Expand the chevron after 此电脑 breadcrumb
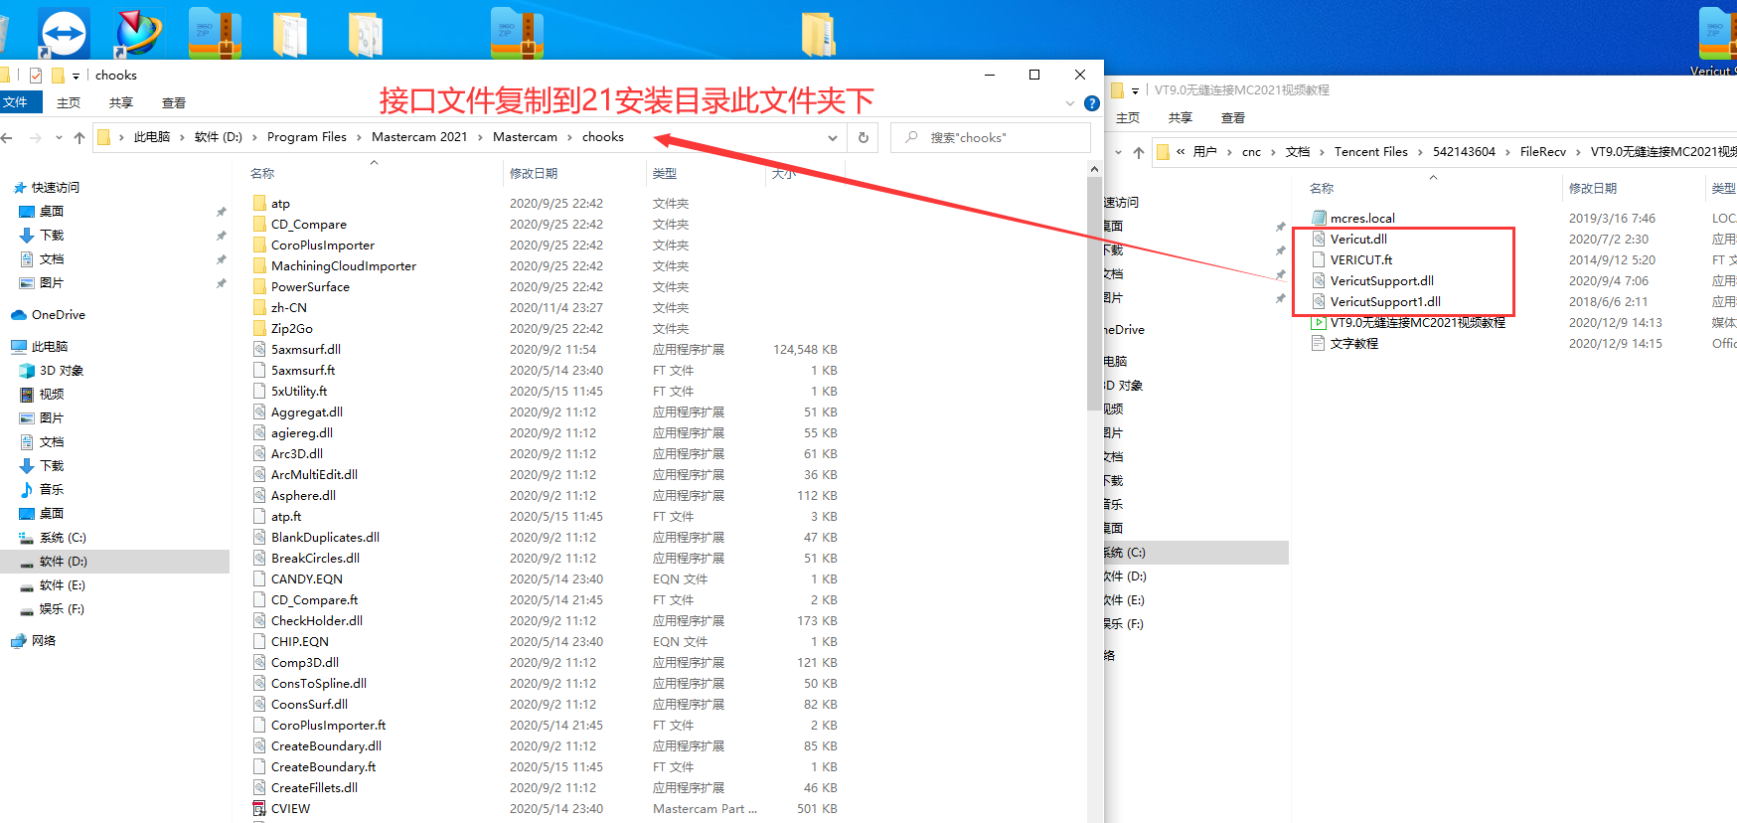The width and height of the screenshot is (1737, 823). pos(183,137)
